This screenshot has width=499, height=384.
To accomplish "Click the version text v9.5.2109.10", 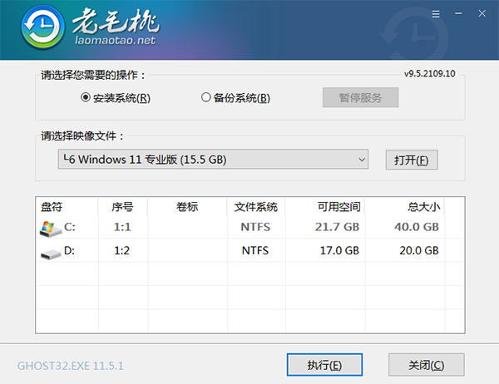I will 430,73.
